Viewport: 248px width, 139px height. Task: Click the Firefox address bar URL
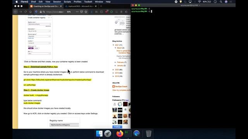pos(55,12)
